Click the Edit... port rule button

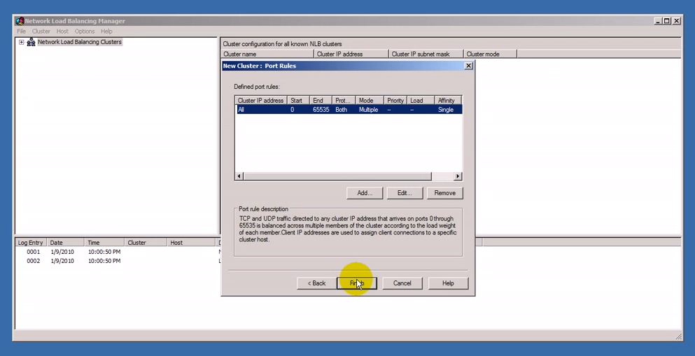(405, 193)
